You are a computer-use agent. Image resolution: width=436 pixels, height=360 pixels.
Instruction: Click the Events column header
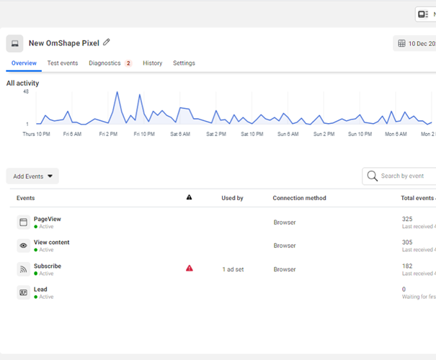coord(25,198)
